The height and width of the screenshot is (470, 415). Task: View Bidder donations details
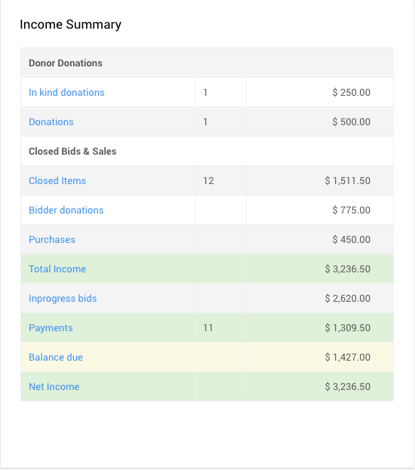[66, 210]
